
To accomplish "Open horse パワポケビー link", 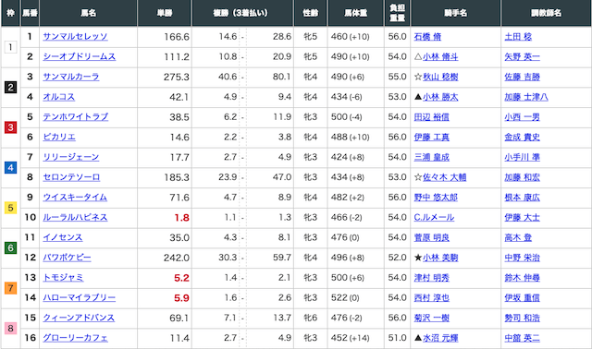I will 67,258.
